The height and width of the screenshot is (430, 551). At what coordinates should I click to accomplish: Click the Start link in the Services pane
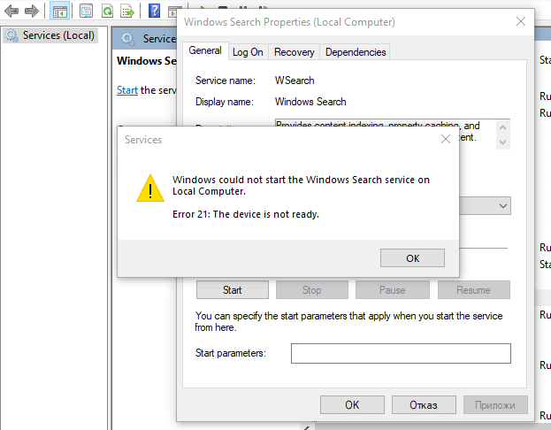point(127,90)
